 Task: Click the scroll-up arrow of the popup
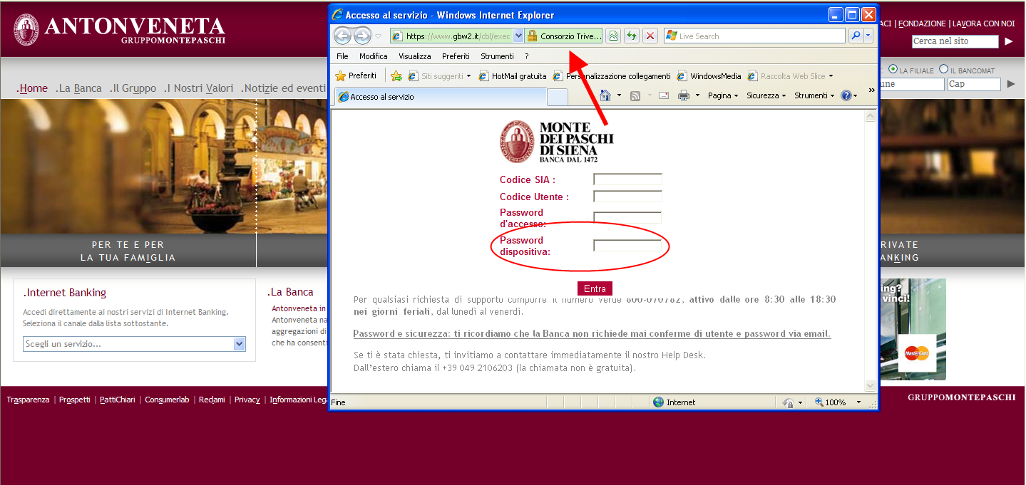click(x=870, y=117)
